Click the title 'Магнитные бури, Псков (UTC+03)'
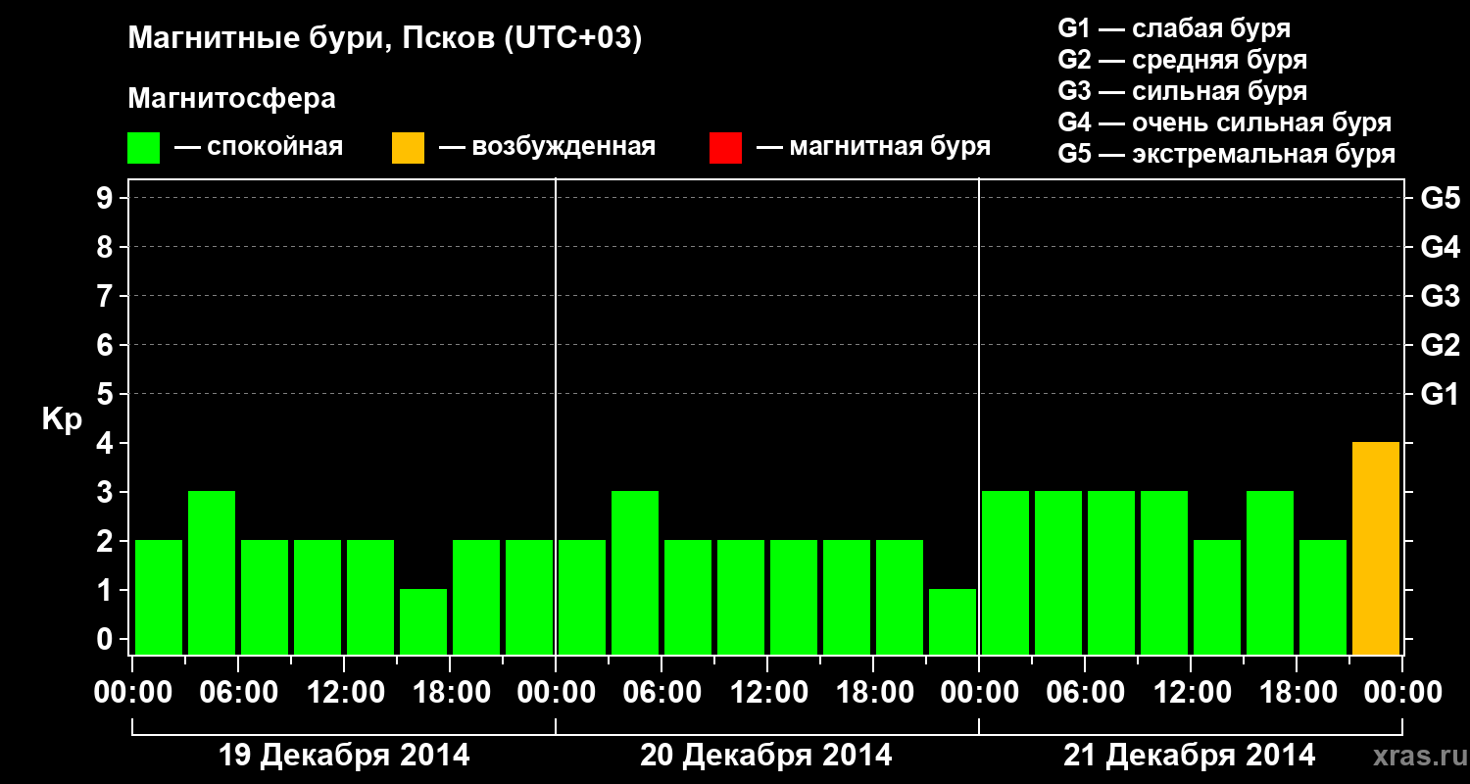The height and width of the screenshot is (784, 1470). pyautogui.click(x=385, y=39)
